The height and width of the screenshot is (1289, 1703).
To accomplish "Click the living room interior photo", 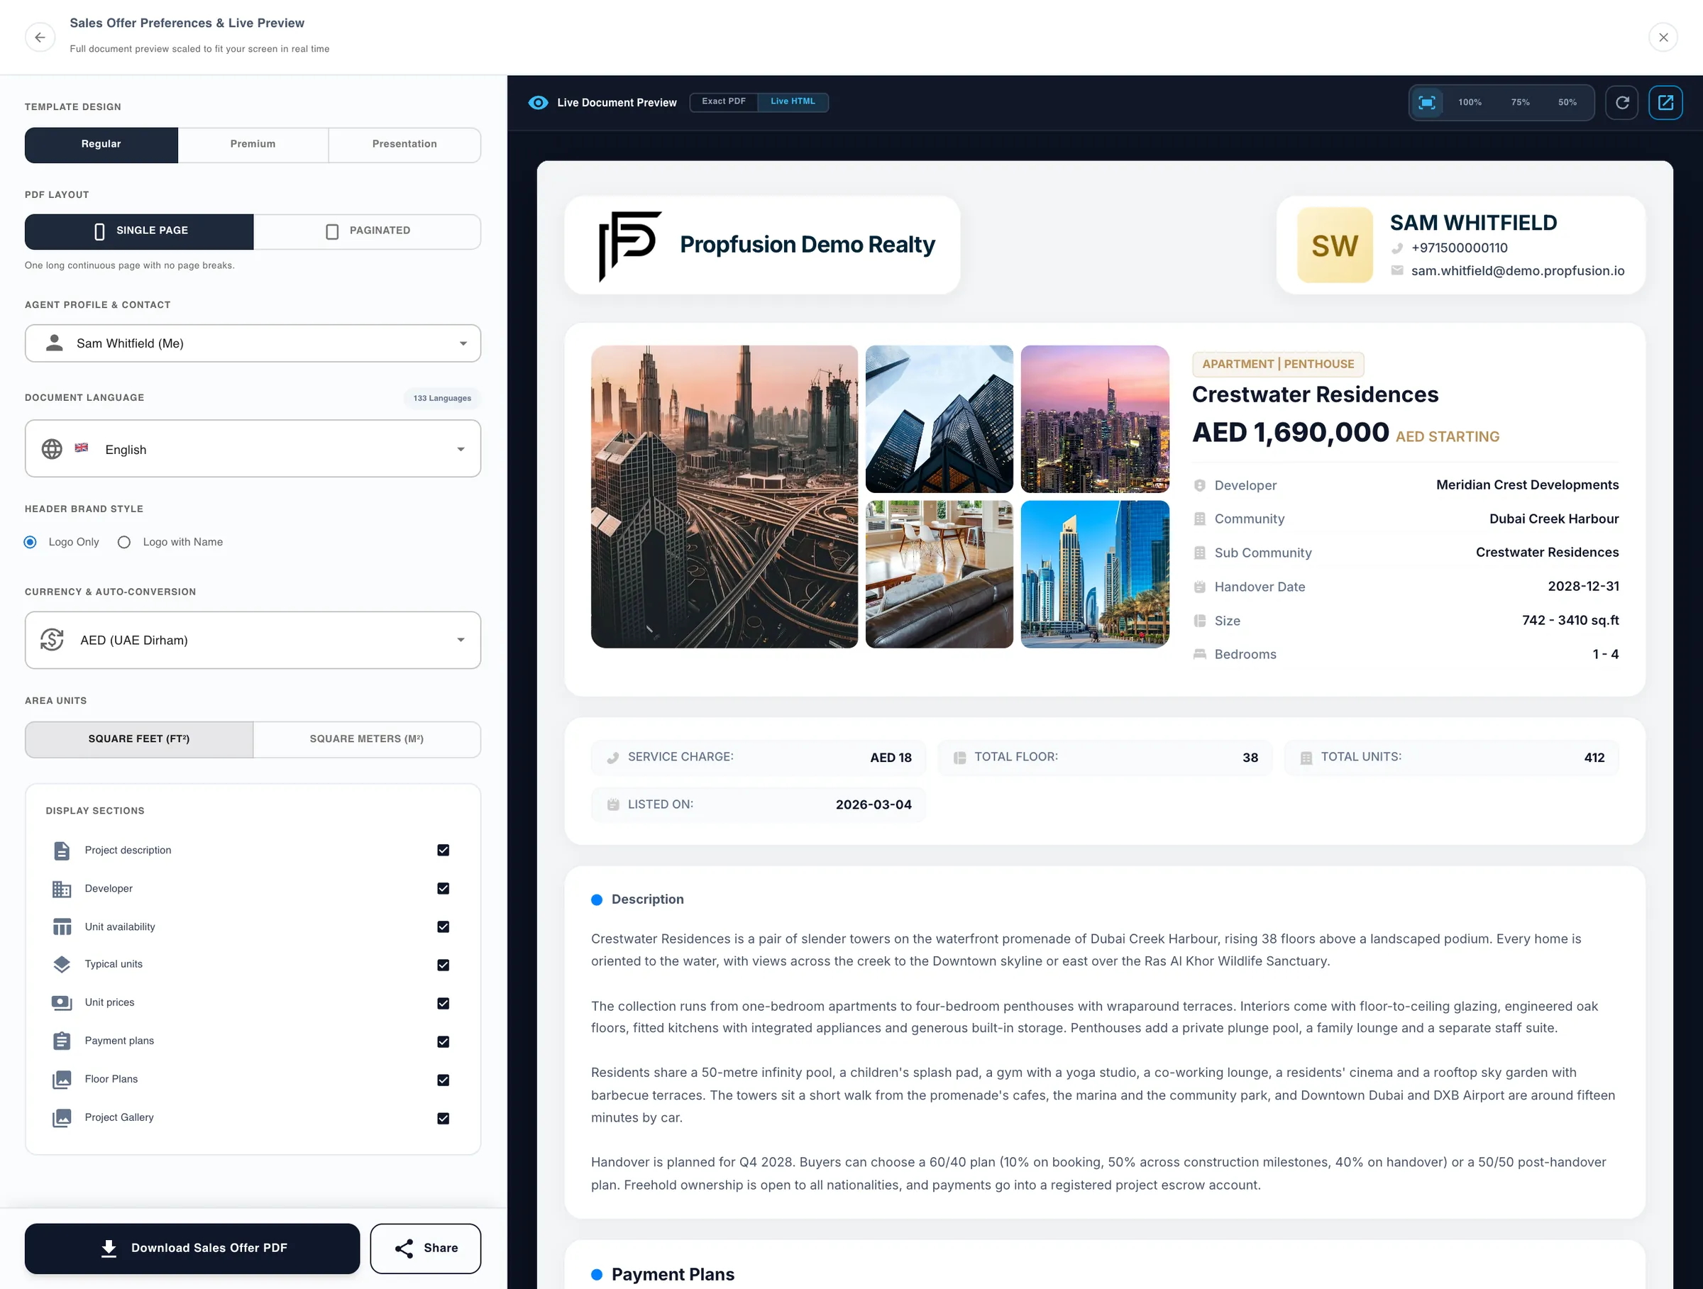I will 939,574.
